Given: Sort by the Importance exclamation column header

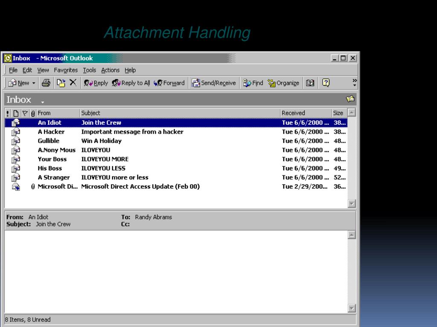Looking at the screenshot, I should click(8, 113).
